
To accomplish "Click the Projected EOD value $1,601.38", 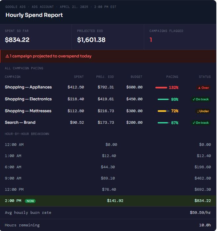I will [91, 40].
